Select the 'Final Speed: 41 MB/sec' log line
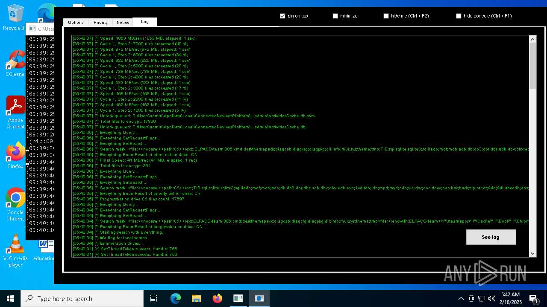Screen dimensions: 547x307 pos(135,160)
